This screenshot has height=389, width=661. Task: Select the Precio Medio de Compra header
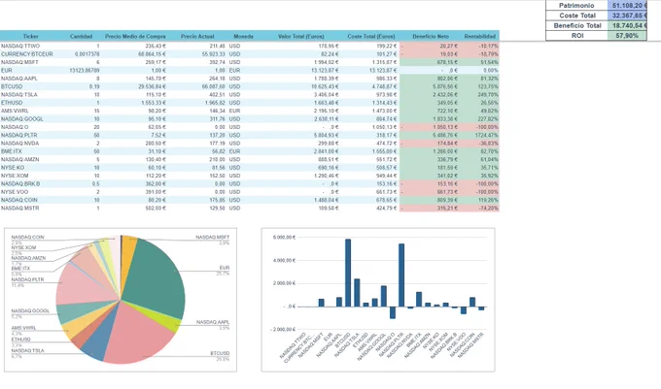pos(135,37)
